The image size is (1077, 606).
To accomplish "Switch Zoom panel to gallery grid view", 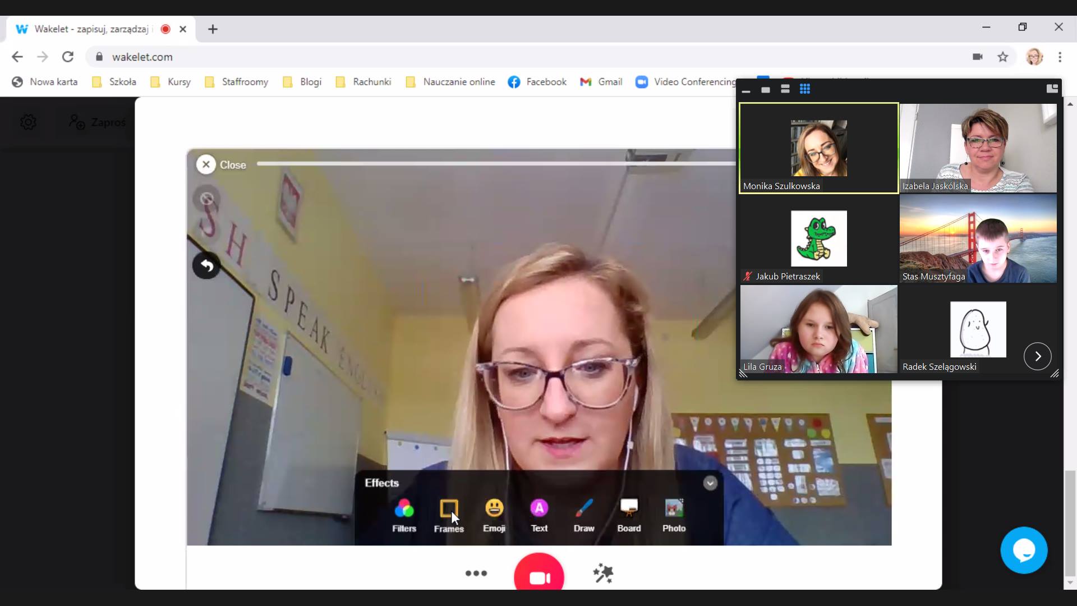I will point(805,89).
